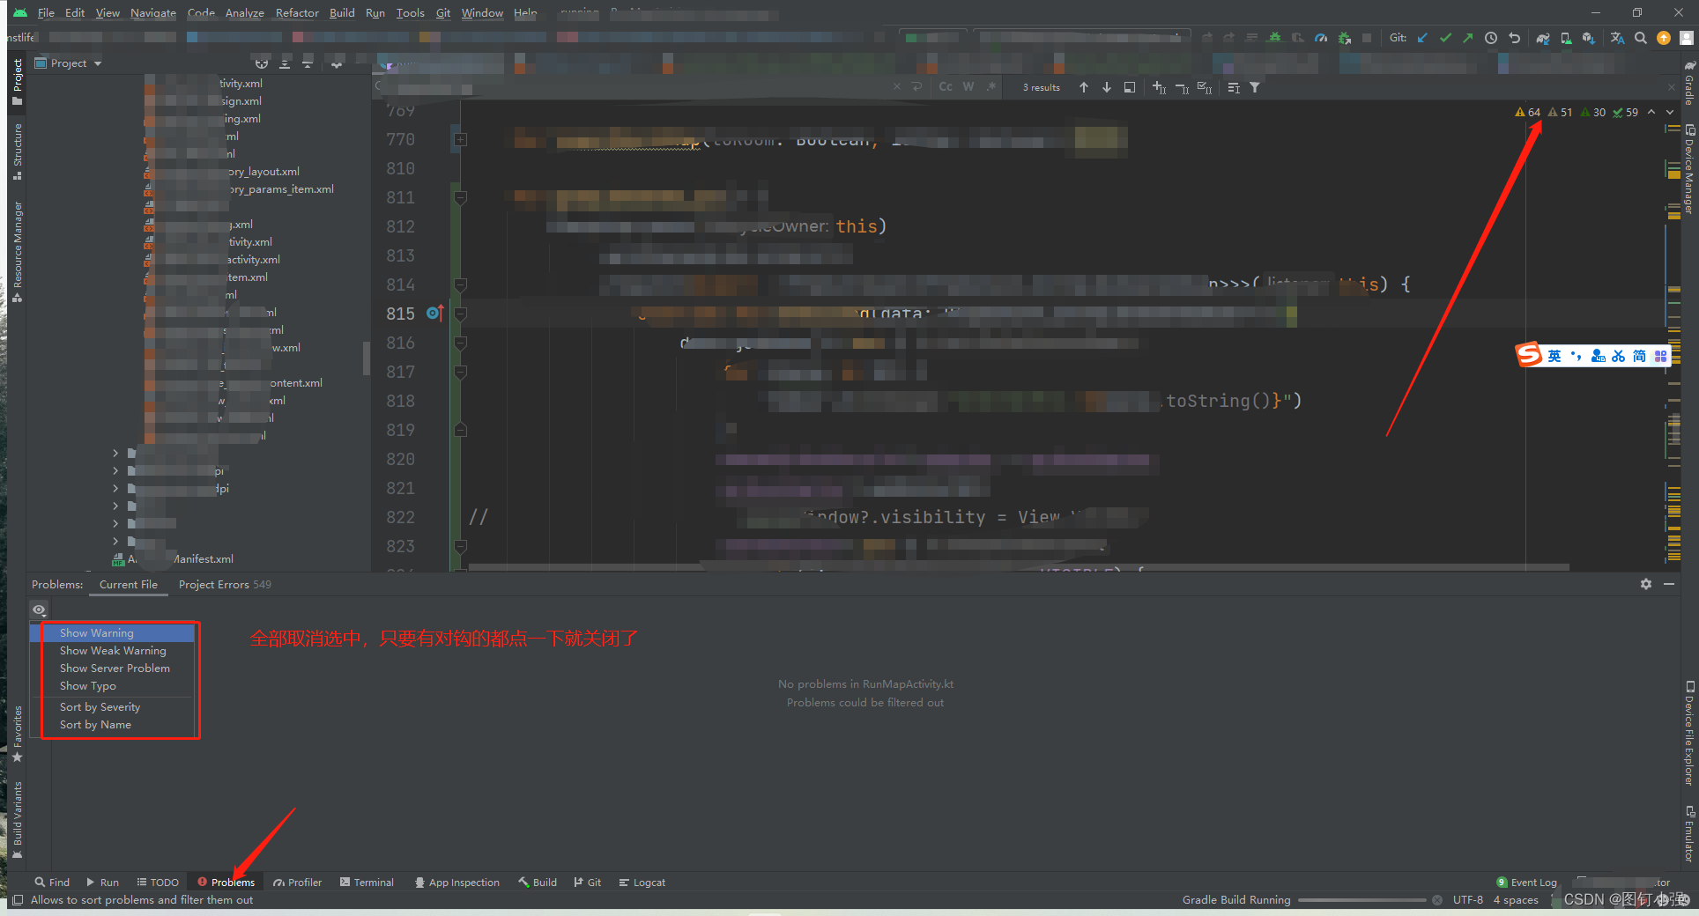
Task: Open the Resource Manager sidebar panel
Action: (16, 238)
